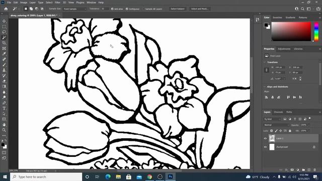
Task: Toggle the Anti-alias checkbox
Action: (112, 9)
